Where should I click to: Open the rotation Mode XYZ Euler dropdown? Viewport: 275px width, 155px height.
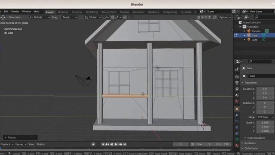pyautogui.click(x=266, y=117)
